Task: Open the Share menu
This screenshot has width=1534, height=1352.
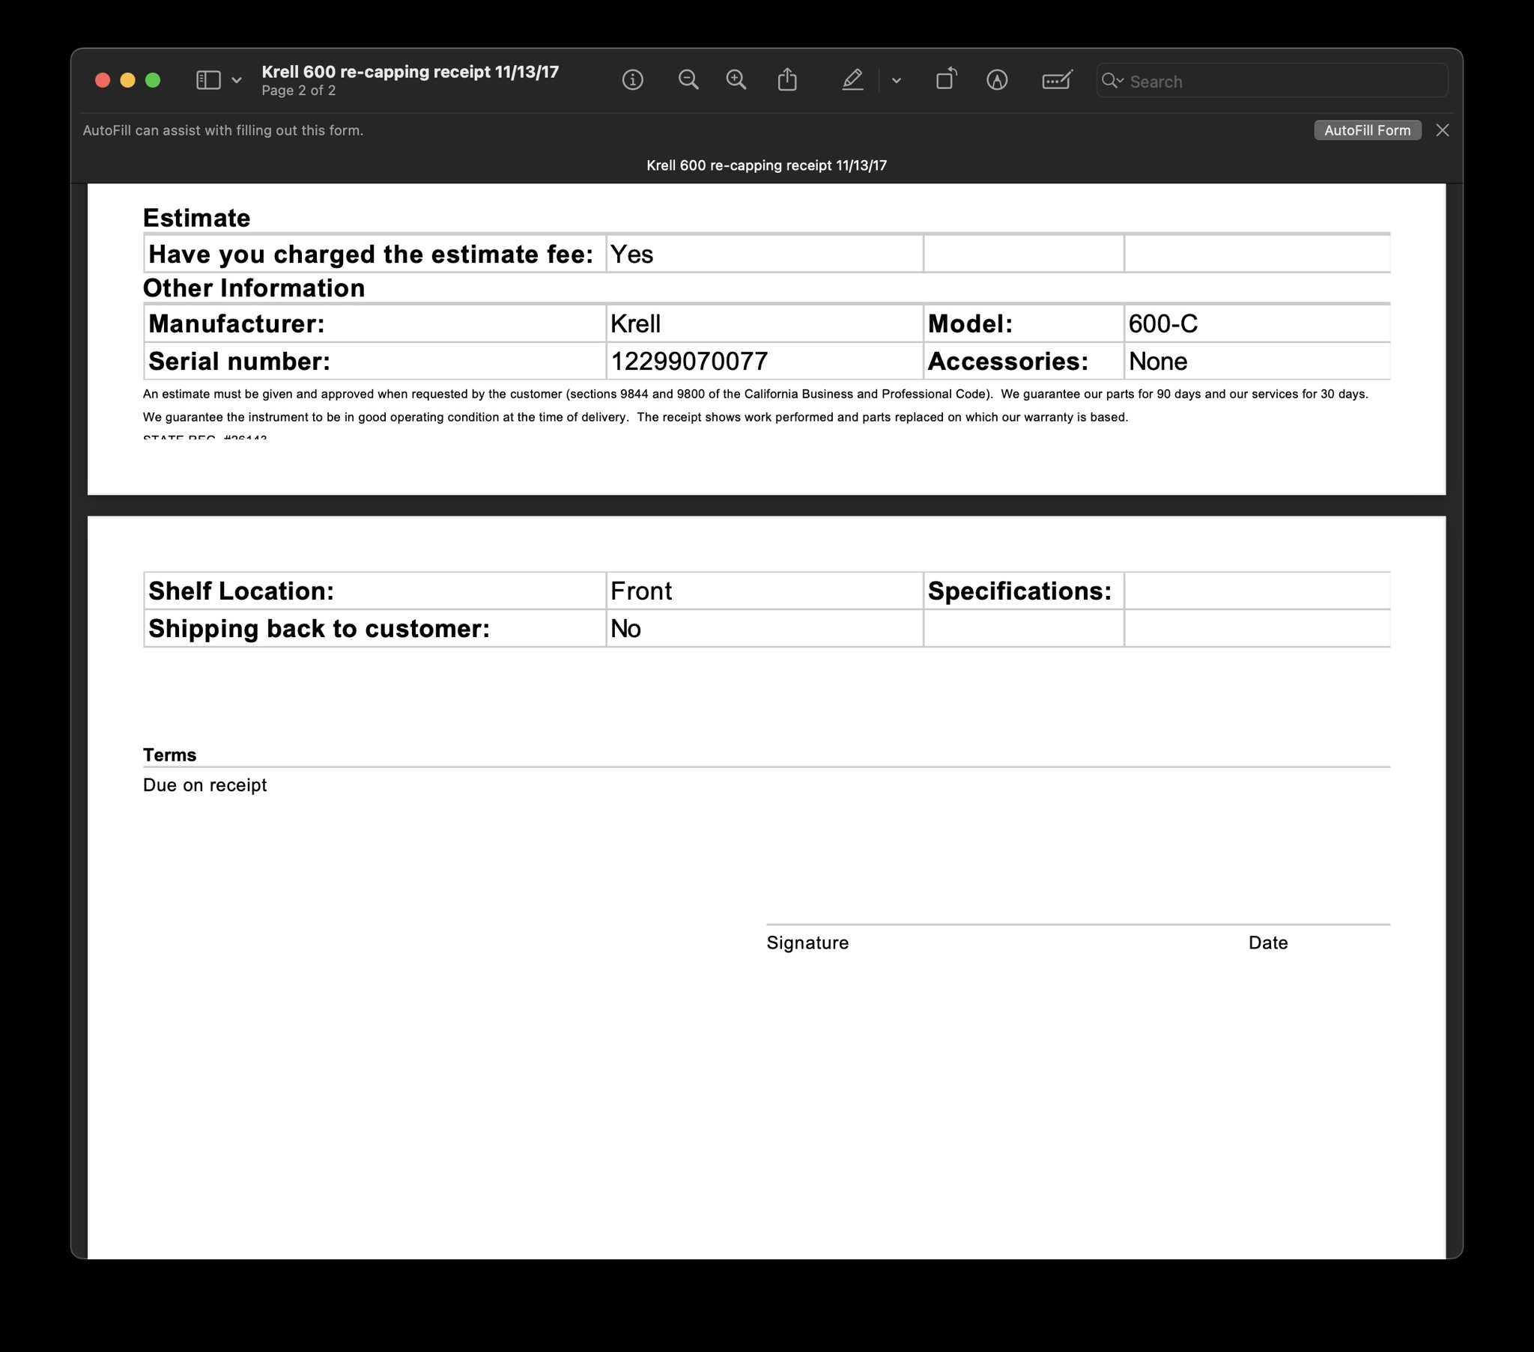Action: 787,79
